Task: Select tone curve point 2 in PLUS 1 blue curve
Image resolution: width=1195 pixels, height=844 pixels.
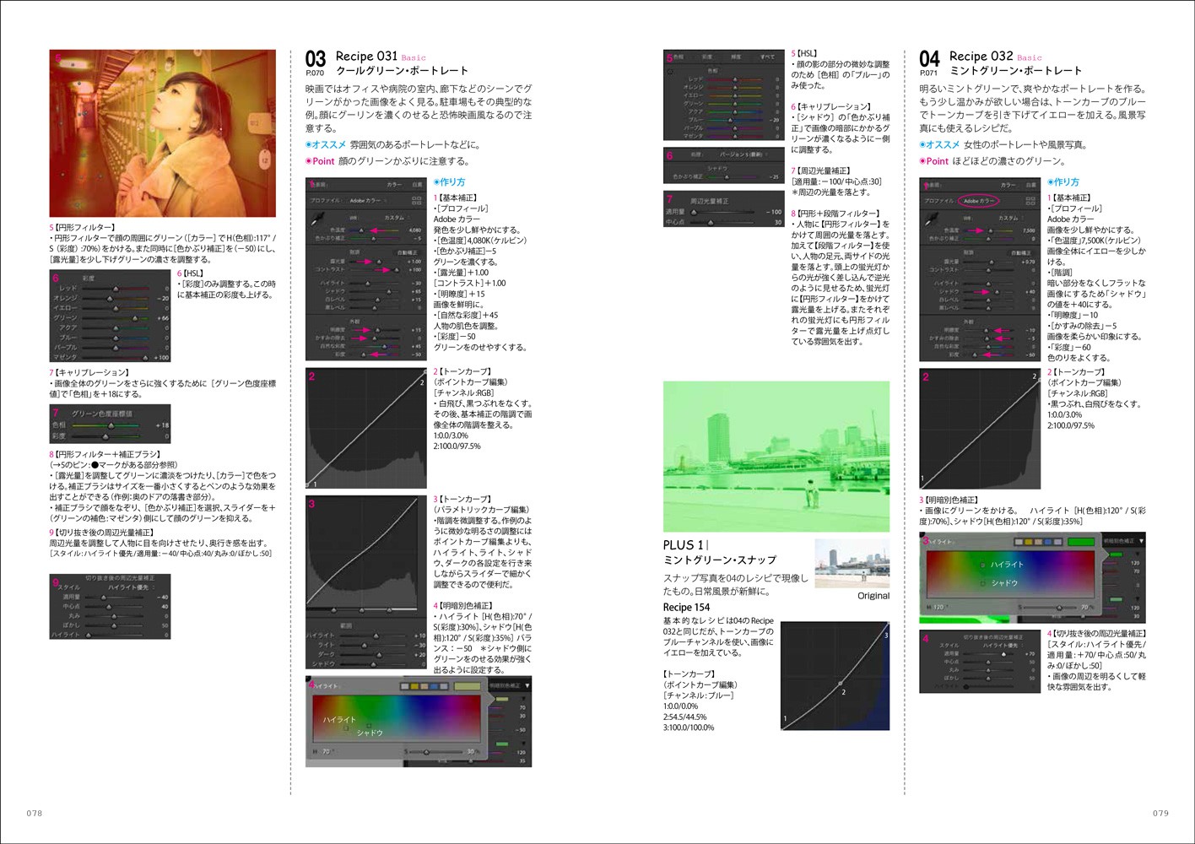Action: (840, 683)
